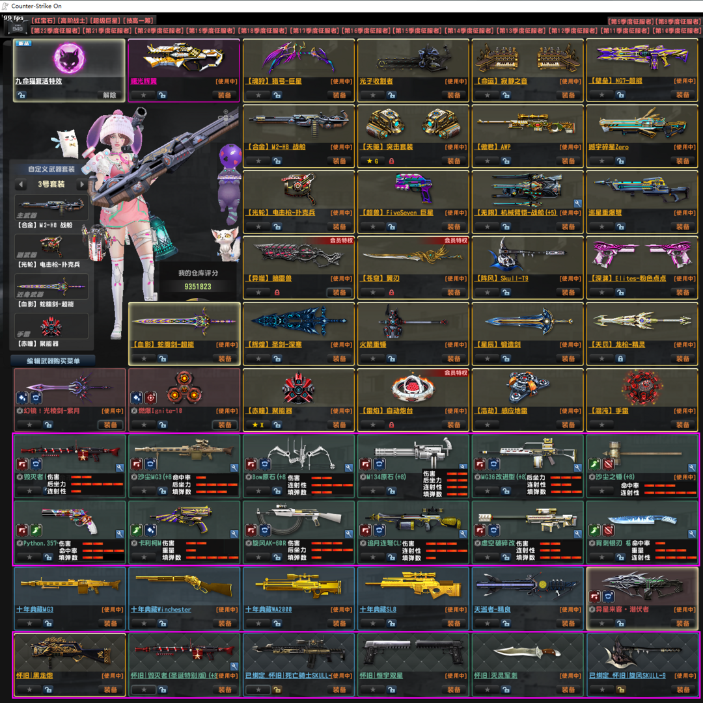Open wrench tool on Bow原石 card
The height and width of the screenshot is (703, 703).
348,468
